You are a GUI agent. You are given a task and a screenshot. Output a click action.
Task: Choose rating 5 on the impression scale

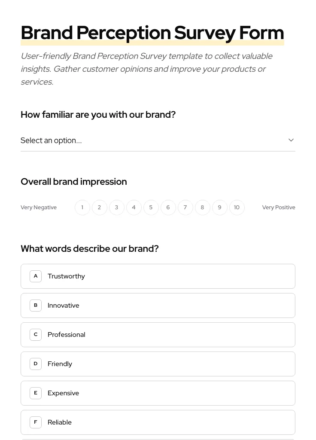coord(151,207)
